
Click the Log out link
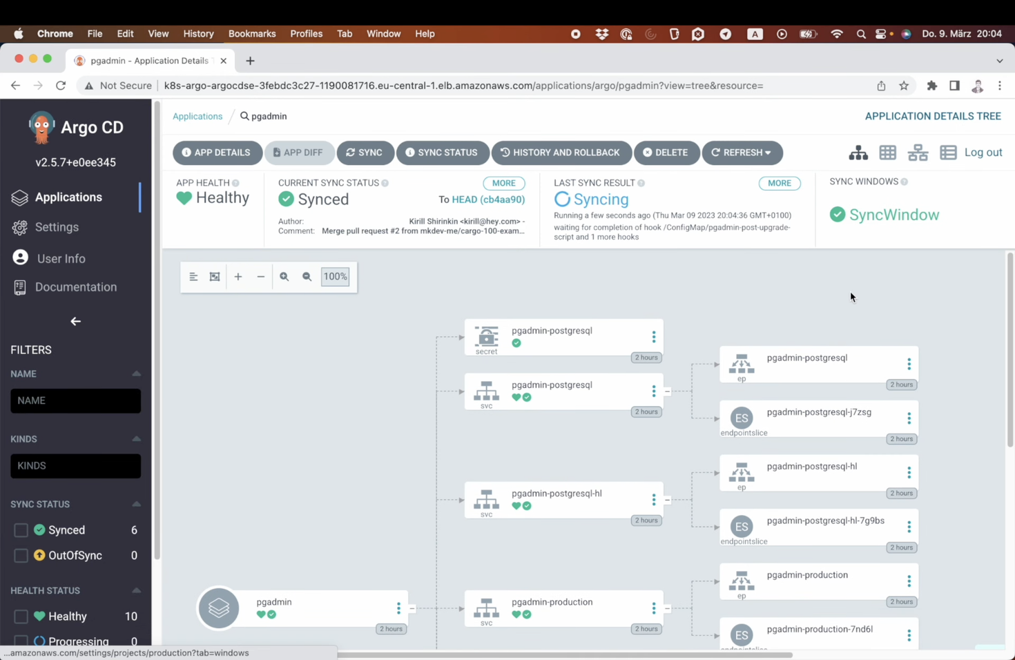coord(983,153)
